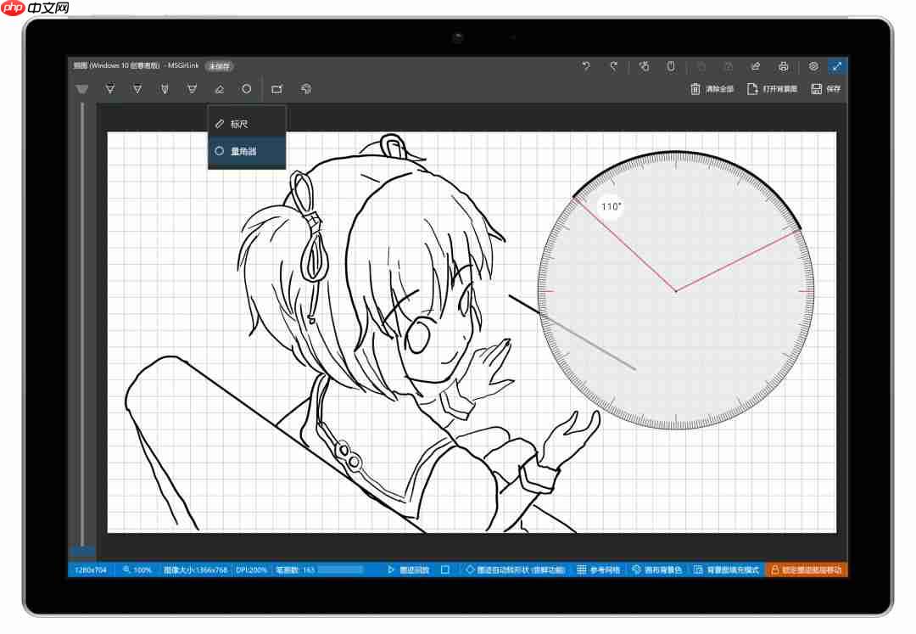
Task: Click the 保存 save button
Action: [x=825, y=88]
